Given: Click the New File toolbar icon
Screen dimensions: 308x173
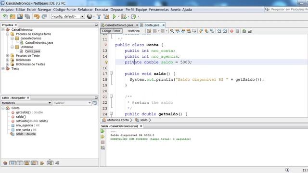Looking at the screenshot, I should pyautogui.click(x=5, y=17).
